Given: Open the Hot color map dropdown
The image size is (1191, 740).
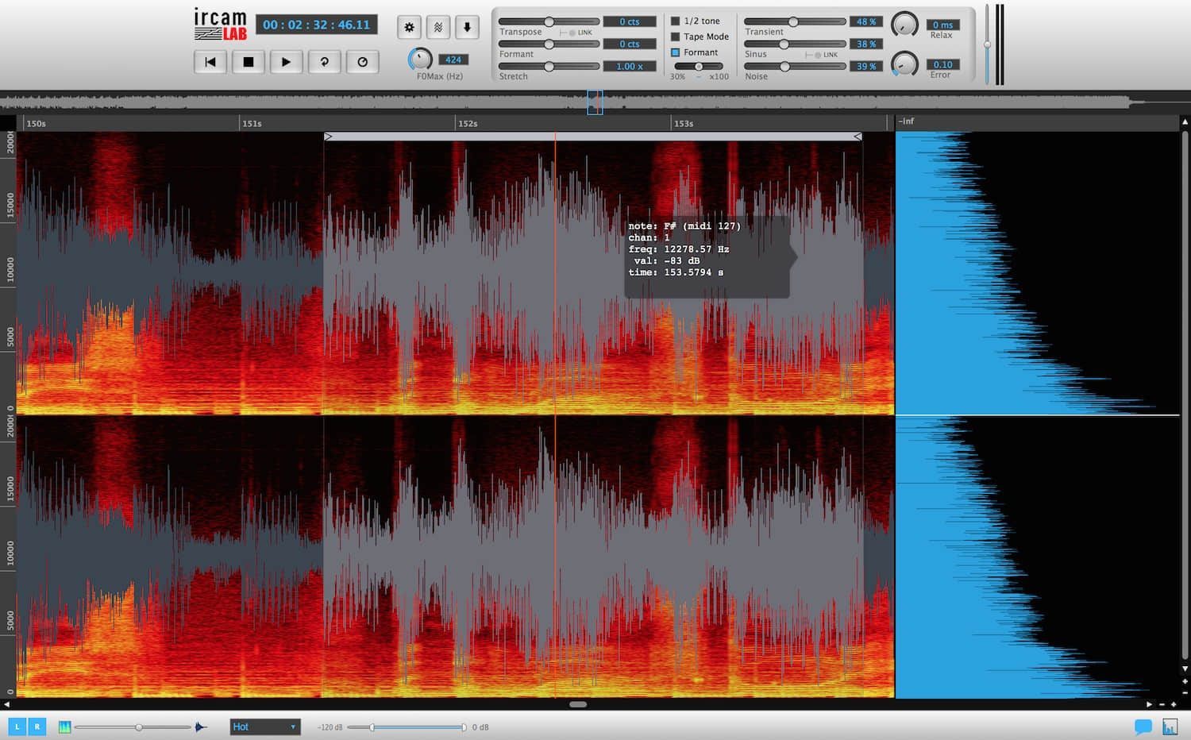Looking at the screenshot, I should [x=264, y=727].
